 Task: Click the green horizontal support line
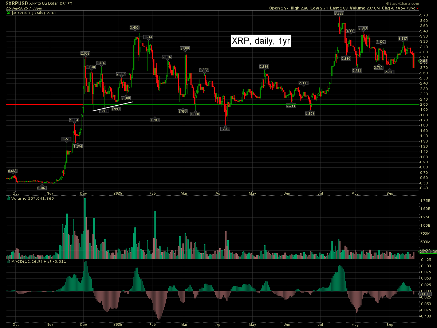pyautogui.click(x=255, y=105)
